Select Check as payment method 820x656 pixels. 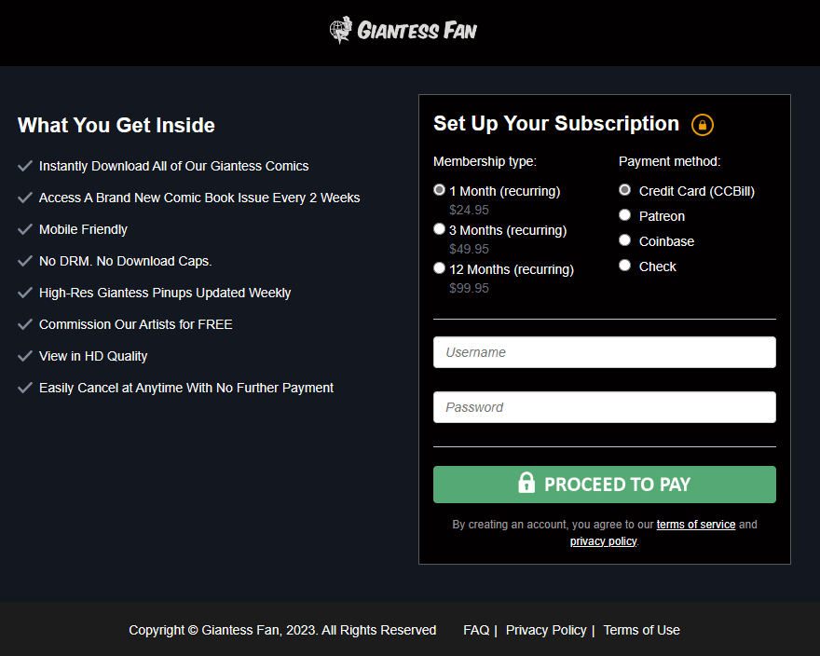(x=625, y=266)
